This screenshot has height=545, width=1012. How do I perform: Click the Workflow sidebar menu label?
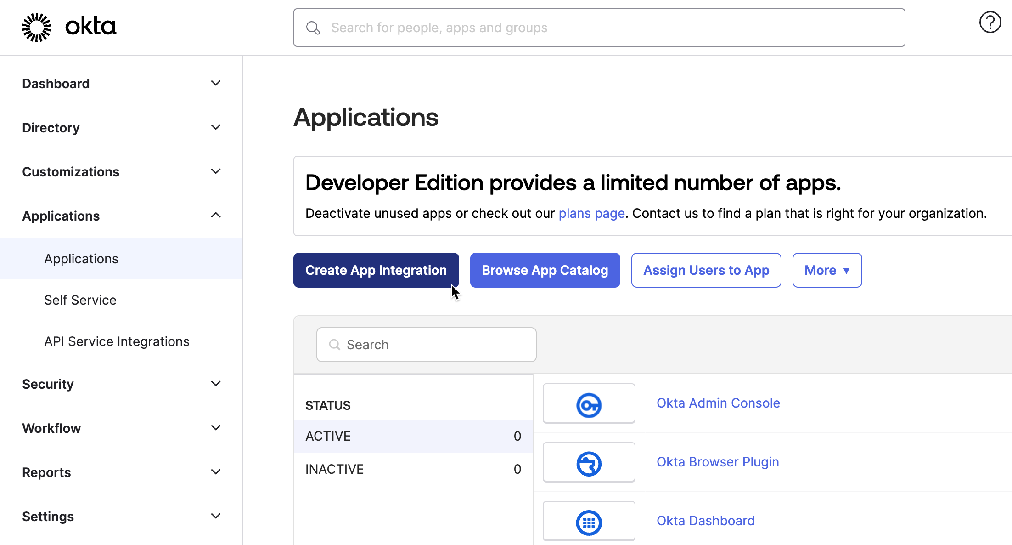[x=51, y=428]
